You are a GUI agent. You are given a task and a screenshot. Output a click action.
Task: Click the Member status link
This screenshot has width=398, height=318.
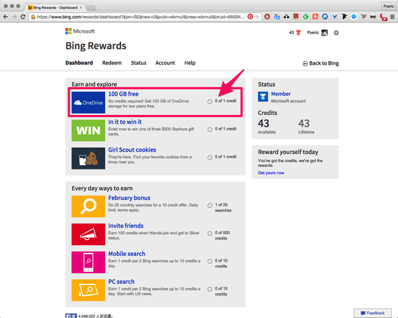click(280, 94)
